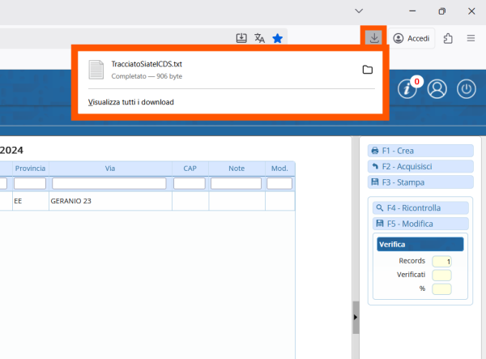This screenshot has height=359, width=486.
Task: Open the Firefox hamburger menu
Action: [471, 38]
